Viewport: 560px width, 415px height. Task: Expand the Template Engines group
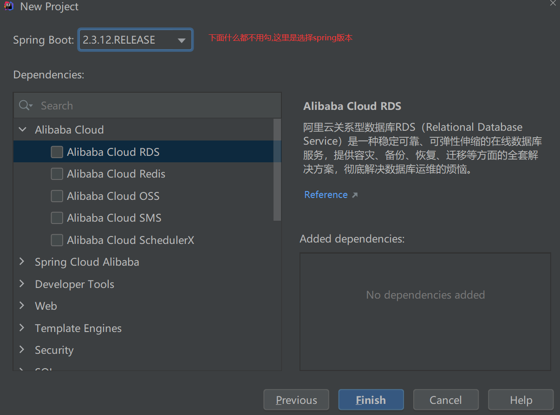[x=22, y=328]
